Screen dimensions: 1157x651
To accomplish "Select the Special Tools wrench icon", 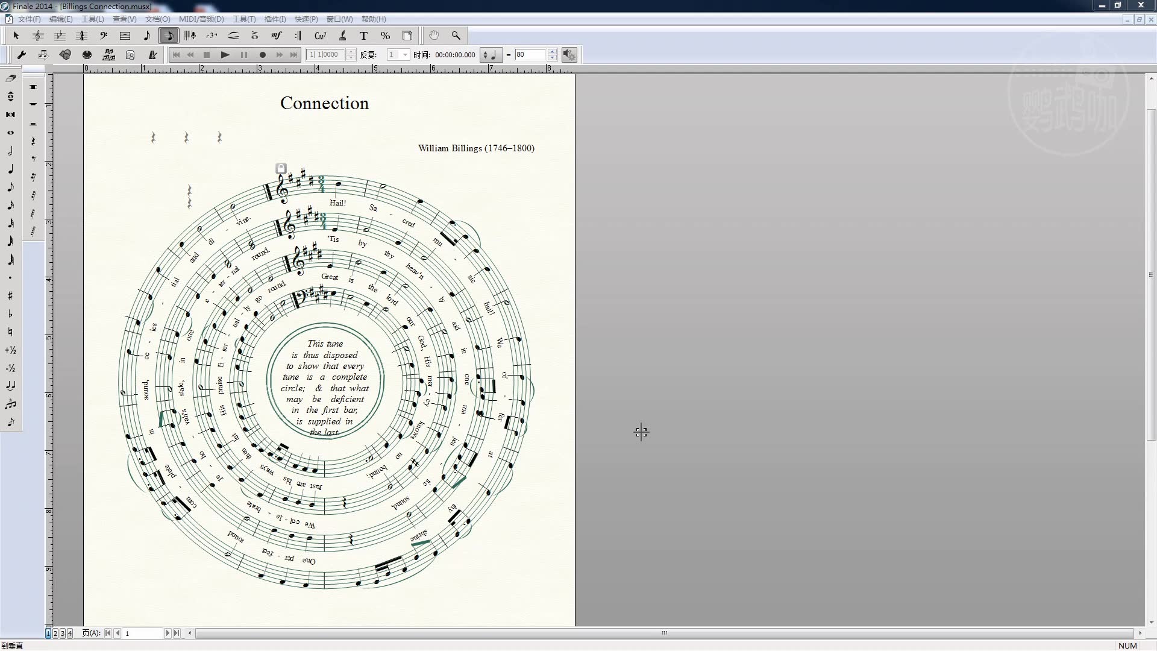I will (22, 55).
